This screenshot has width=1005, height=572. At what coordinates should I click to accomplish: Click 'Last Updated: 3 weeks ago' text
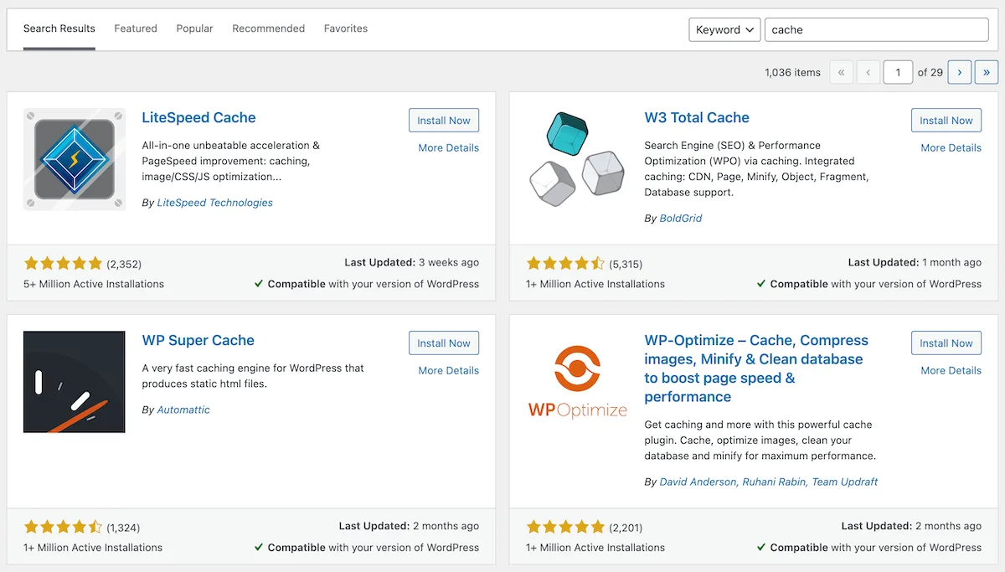(x=412, y=262)
